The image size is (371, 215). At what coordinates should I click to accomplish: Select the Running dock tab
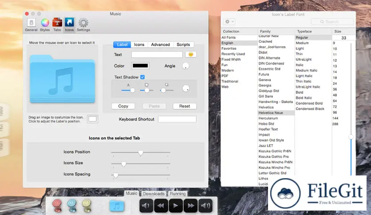click(x=178, y=194)
